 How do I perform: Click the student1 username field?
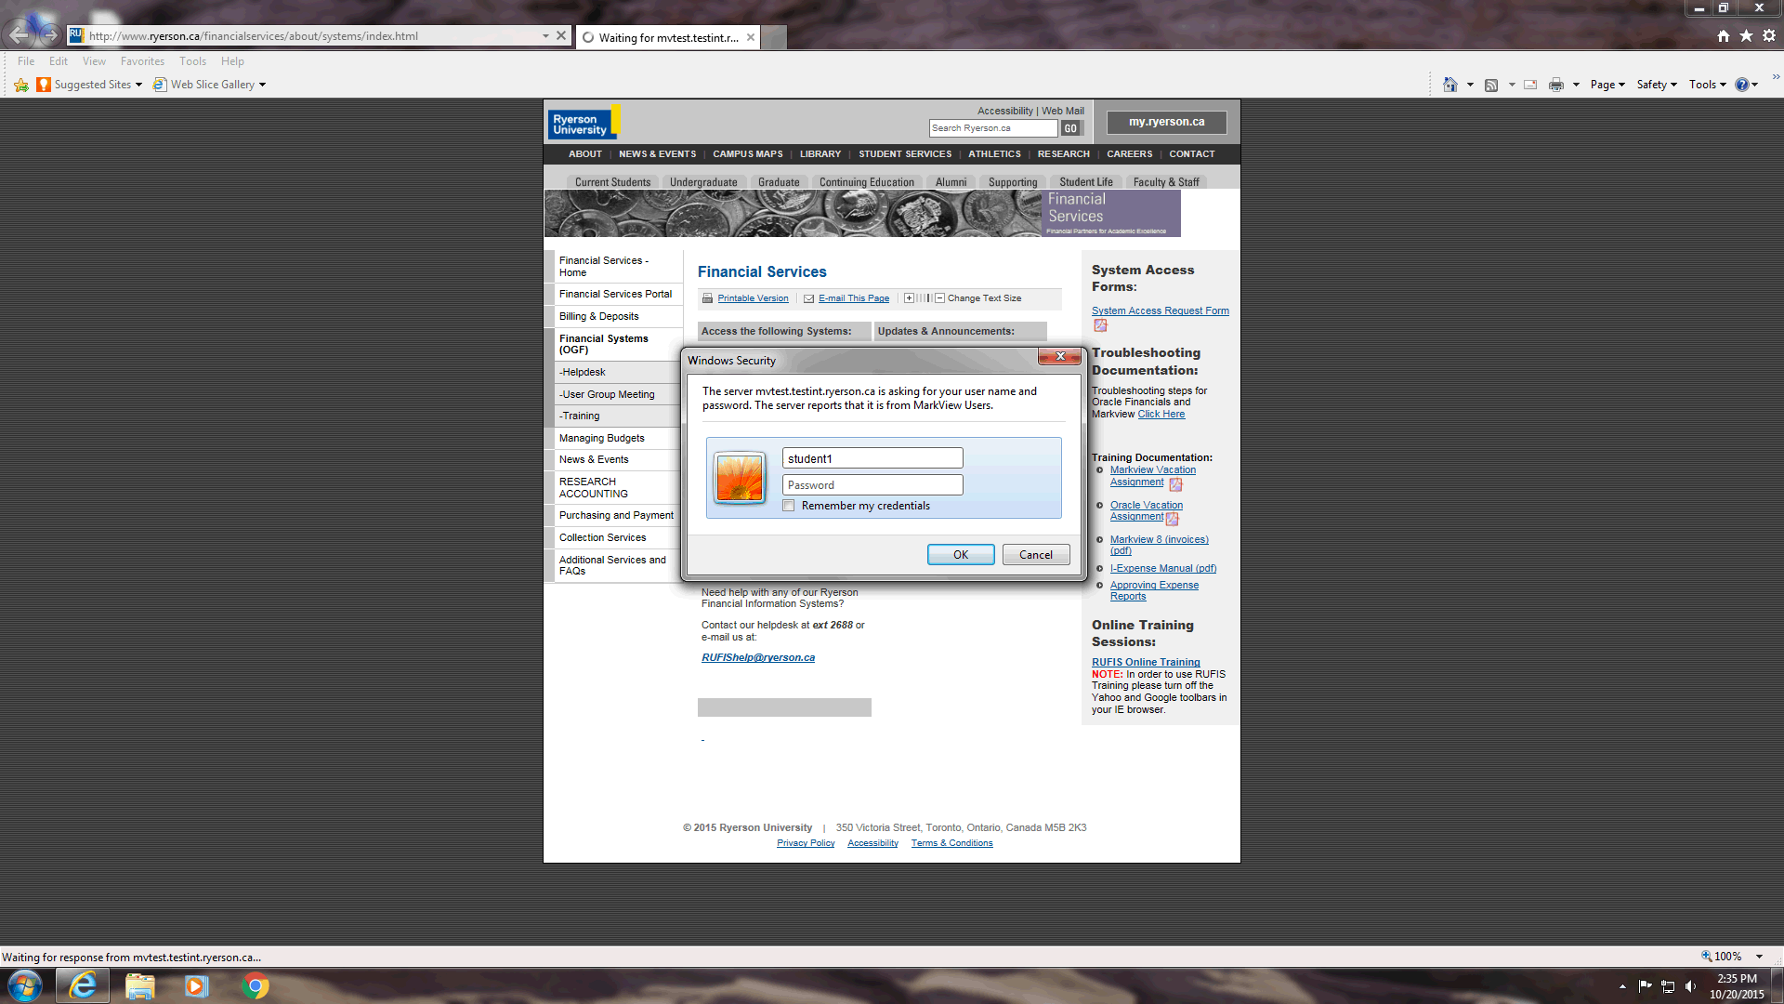pyautogui.click(x=872, y=458)
